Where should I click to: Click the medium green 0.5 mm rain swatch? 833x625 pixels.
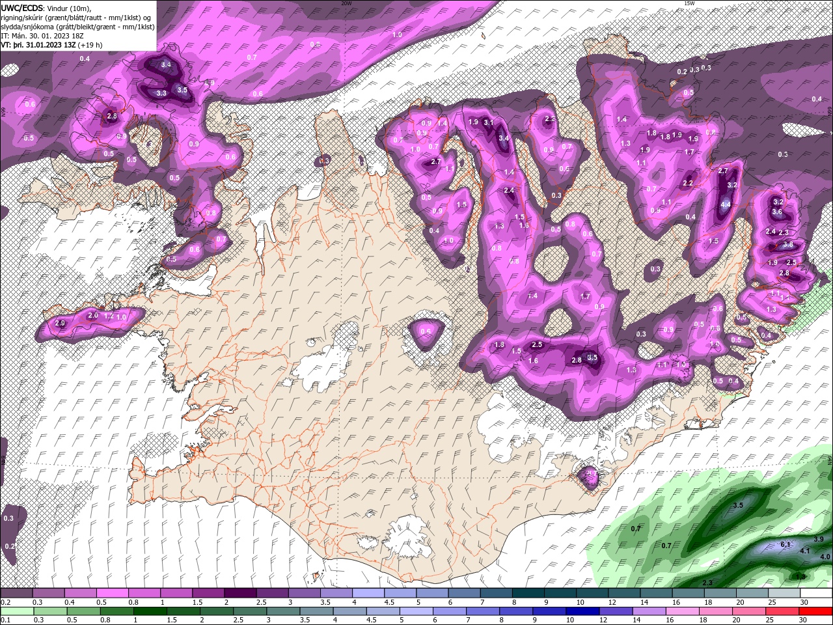click(83, 611)
